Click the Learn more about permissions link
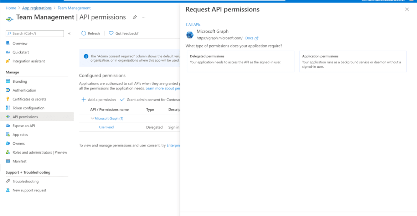This screenshot has width=417, height=216. click(163, 88)
